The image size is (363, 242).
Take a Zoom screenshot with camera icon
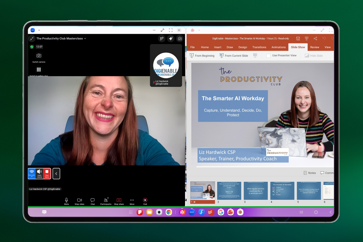pyautogui.click(x=180, y=39)
